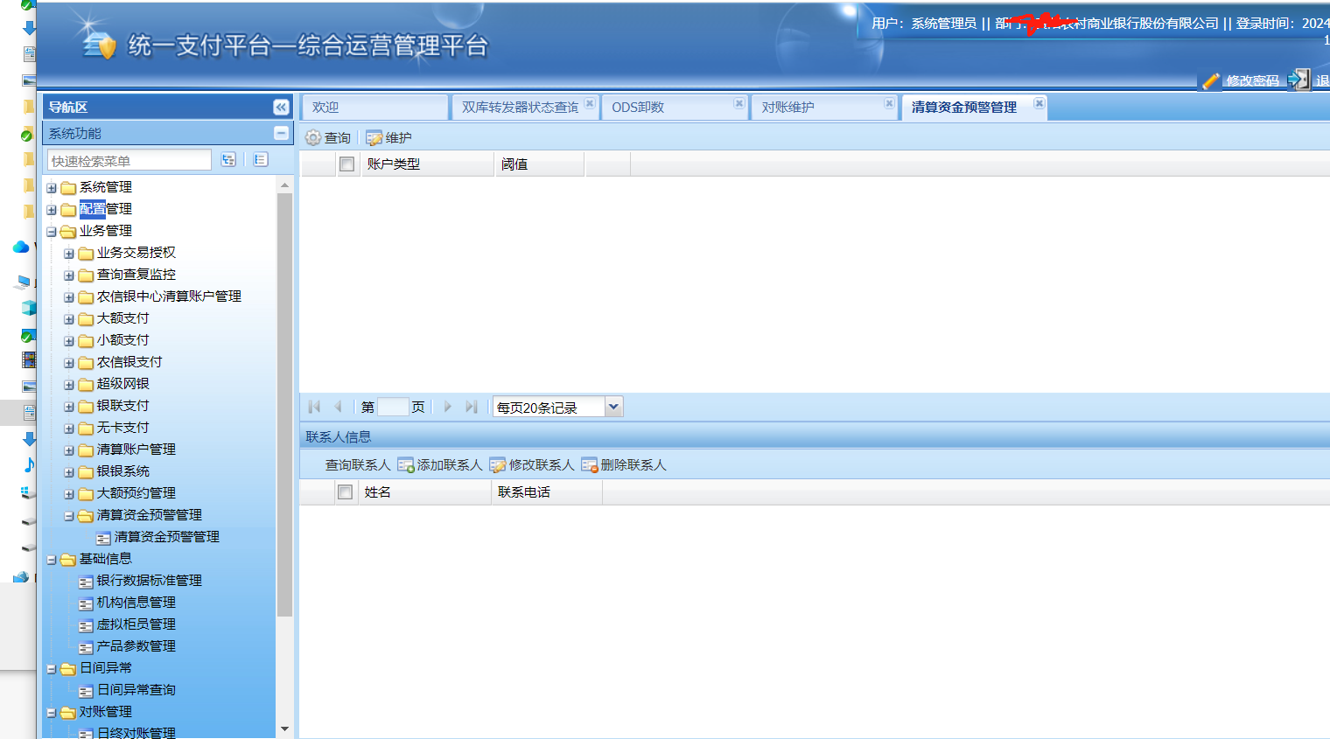
Task: Click the navigation tree scrollbar down arrow
Action: [x=284, y=729]
